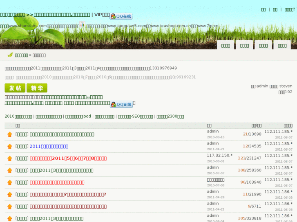This screenshot has width=297, height=222.
Task: Open red thread title mentioning 2011 5, 6, 7, 8
Action: coord(68,158)
